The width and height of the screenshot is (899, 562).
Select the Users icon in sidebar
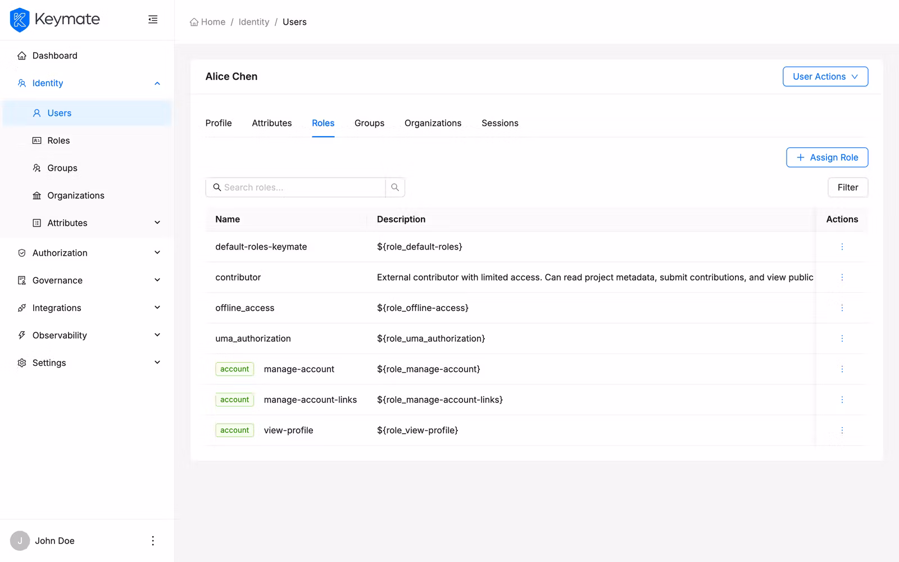[37, 113]
